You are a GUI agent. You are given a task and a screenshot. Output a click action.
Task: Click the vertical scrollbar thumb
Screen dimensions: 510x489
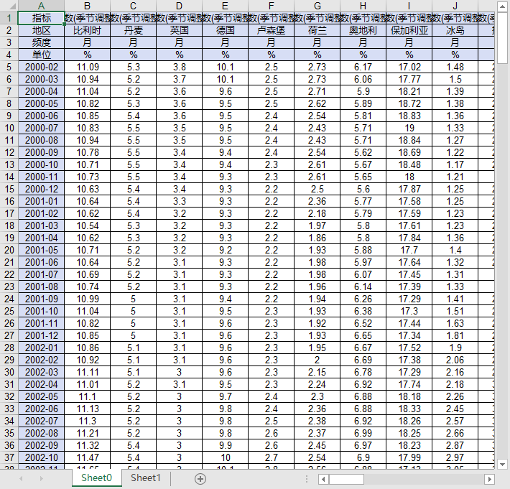(x=502, y=37)
